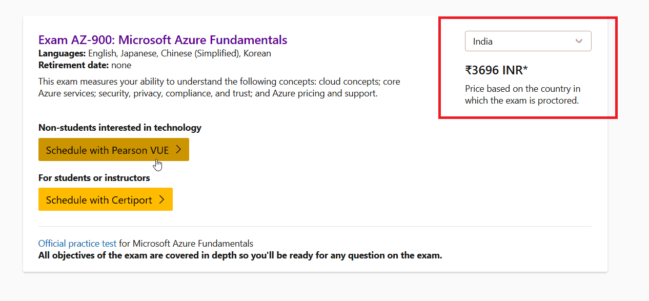Image resolution: width=649 pixels, height=301 pixels.
Task: Click the Exam AZ-900 exam title
Action: coord(162,39)
